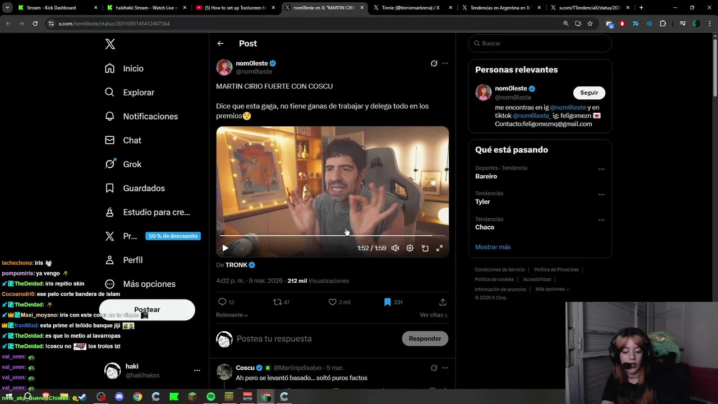718x404 pixels.
Task: Click Grok icon on Coscu reply
Action: [434, 368]
